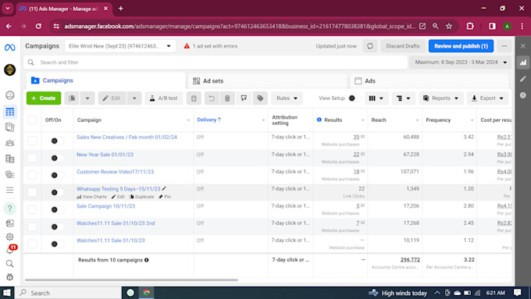
Task: Click the bookmark star in the address bar
Action: pos(449,26)
